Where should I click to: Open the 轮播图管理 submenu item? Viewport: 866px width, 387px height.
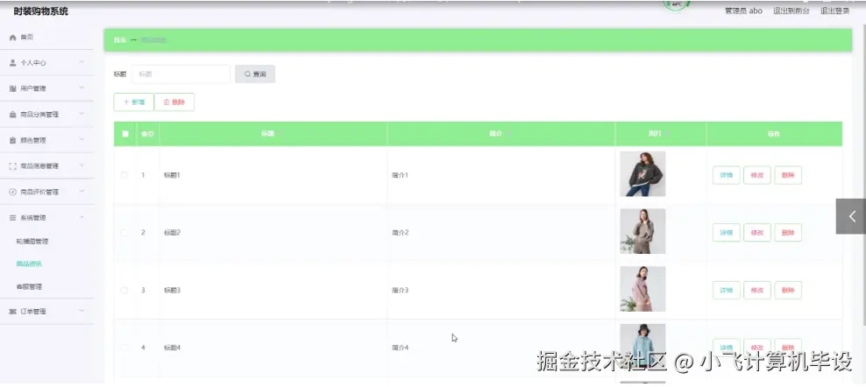tap(32, 242)
